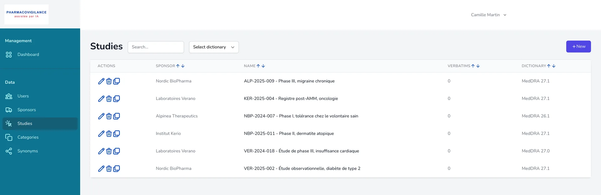The image size is (601, 195).
Task: Select Studies in the sidebar
Action: [40, 124]
